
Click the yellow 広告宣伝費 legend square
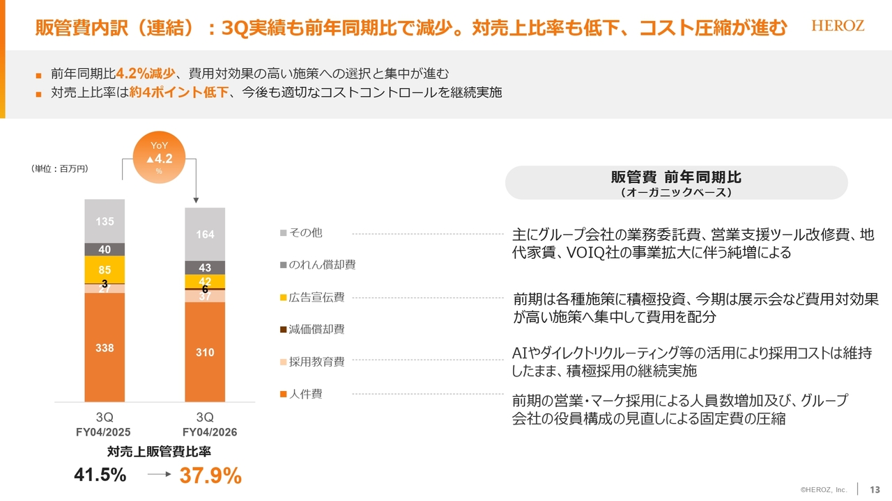tap(283, 298)
